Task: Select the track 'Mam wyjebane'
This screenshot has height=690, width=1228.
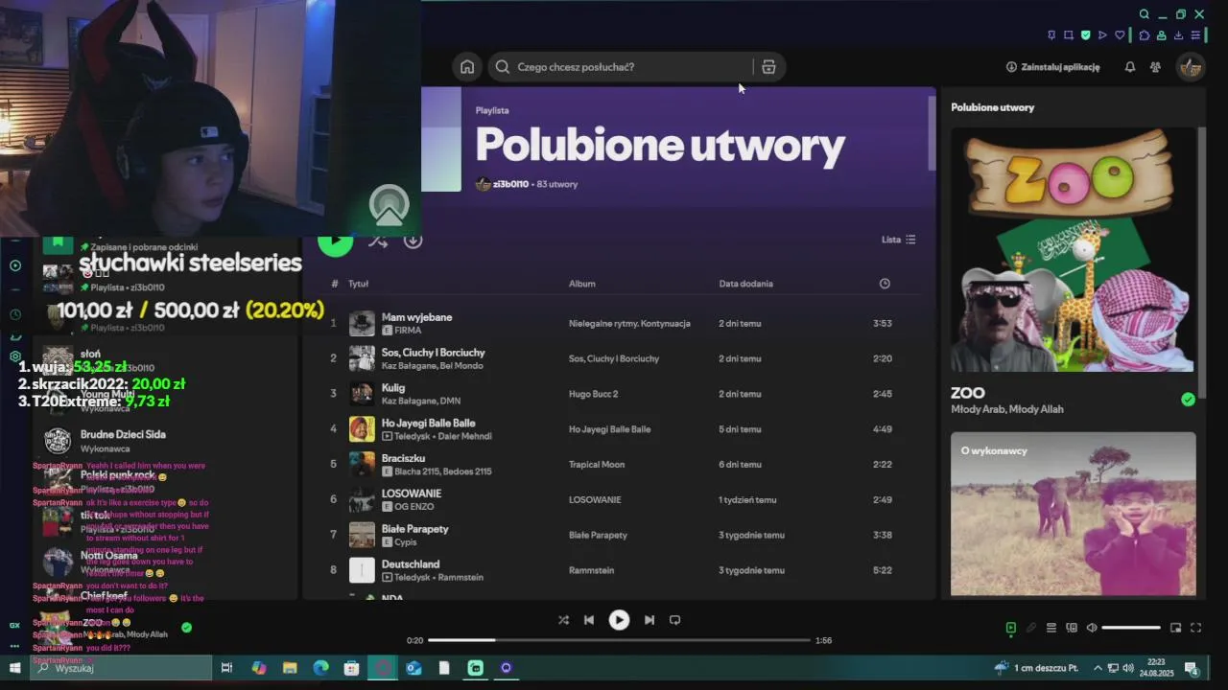Action: (x=416, y=317)
